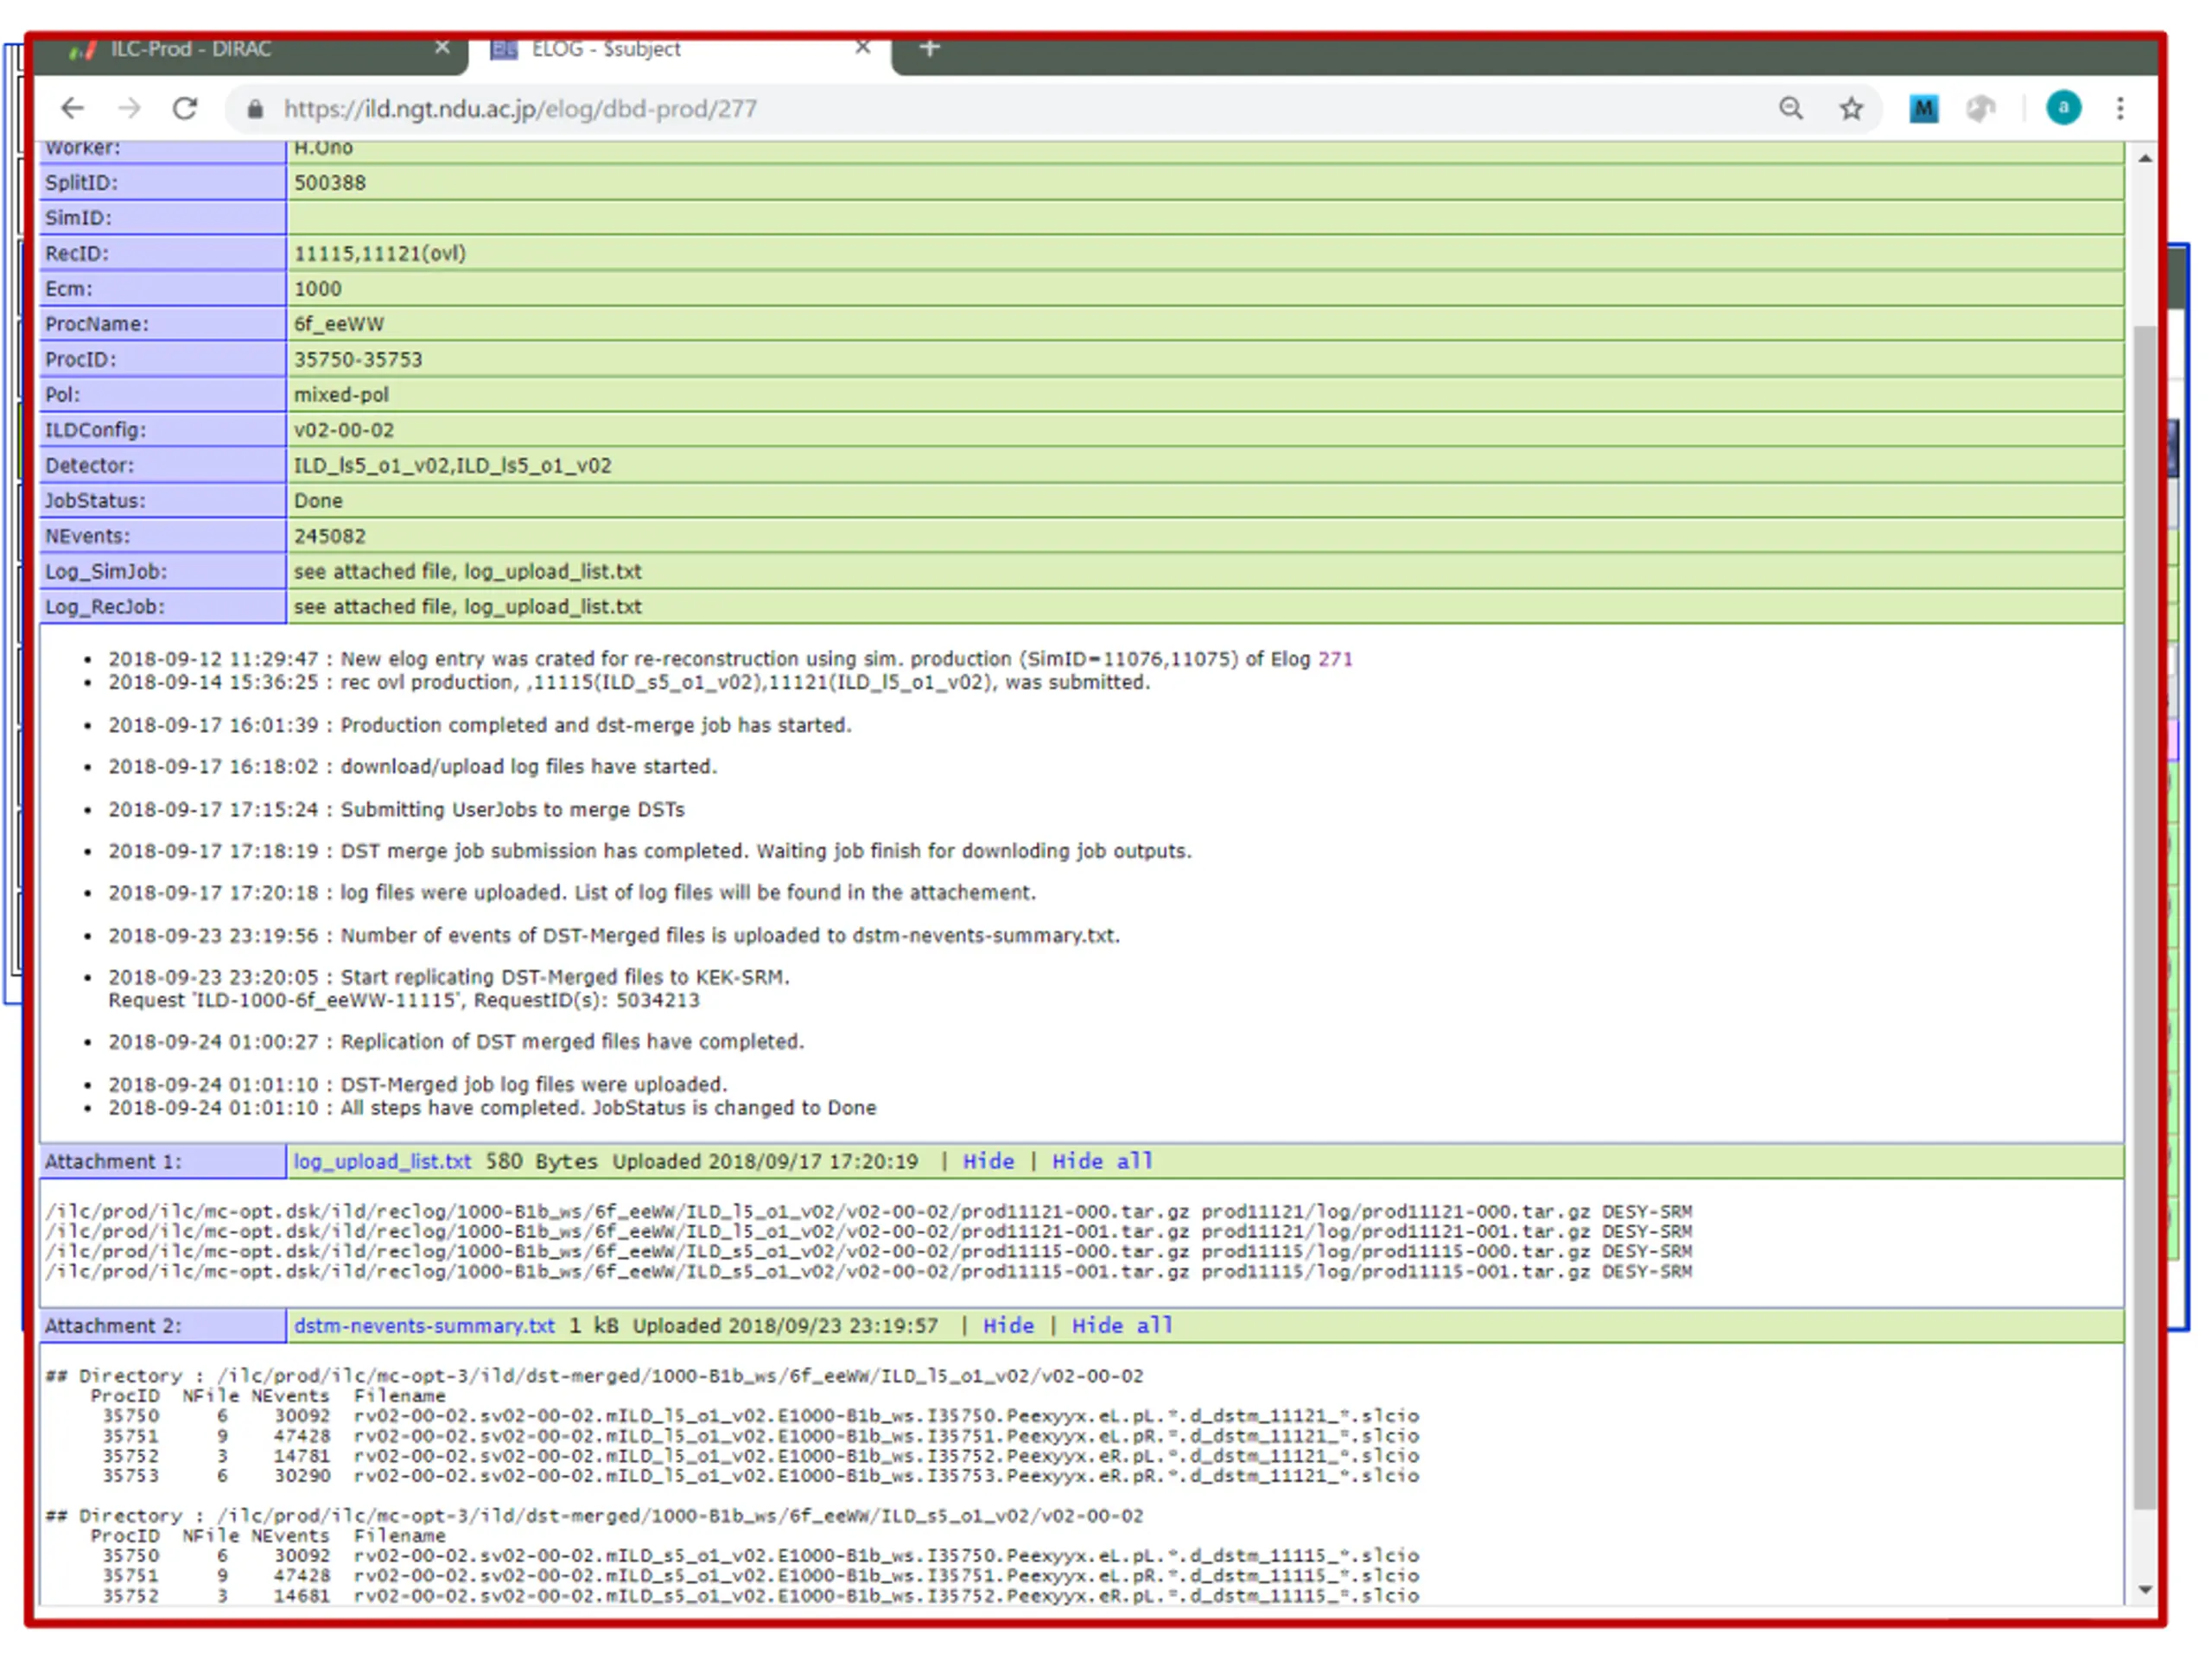Viewport: 2212px width, 1659px height.
Task: Click the scrollbar down arrow
Action: coord(2144,1589)
